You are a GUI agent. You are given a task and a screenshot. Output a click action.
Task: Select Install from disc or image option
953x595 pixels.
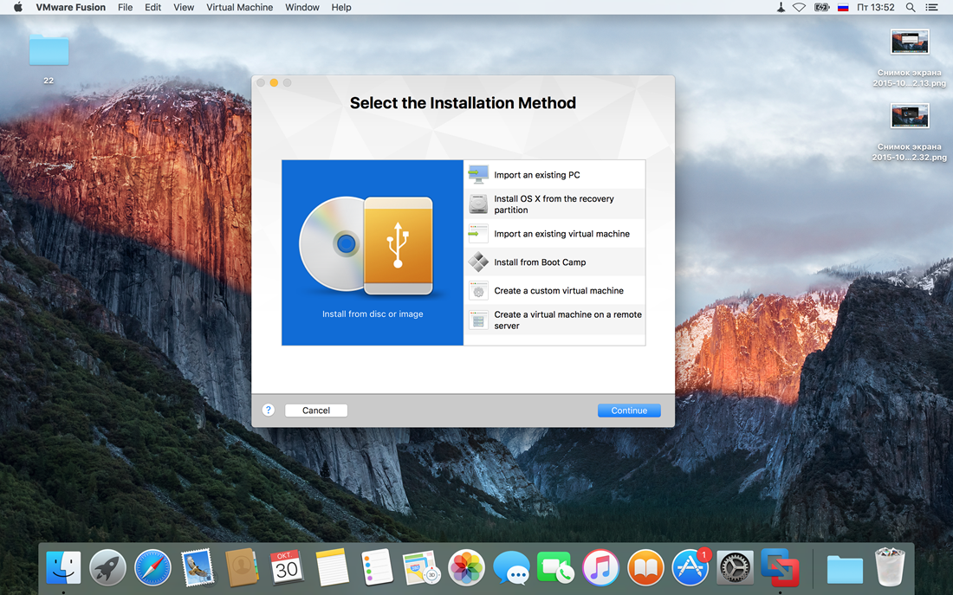click(x=372, y=253)
